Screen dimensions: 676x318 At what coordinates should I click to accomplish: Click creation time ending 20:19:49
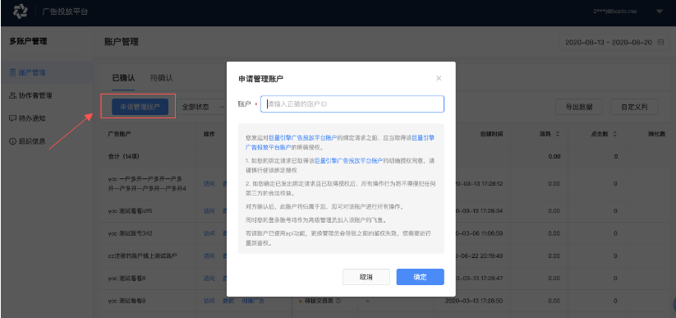tap(479, 256)
